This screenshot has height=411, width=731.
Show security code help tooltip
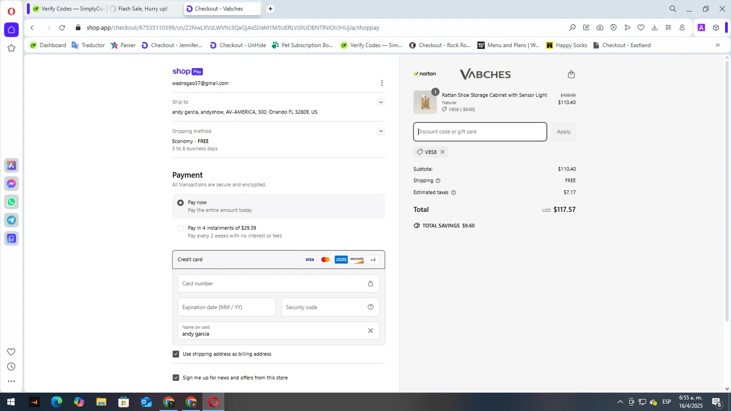pyautogui.click(x=370, y=307)
